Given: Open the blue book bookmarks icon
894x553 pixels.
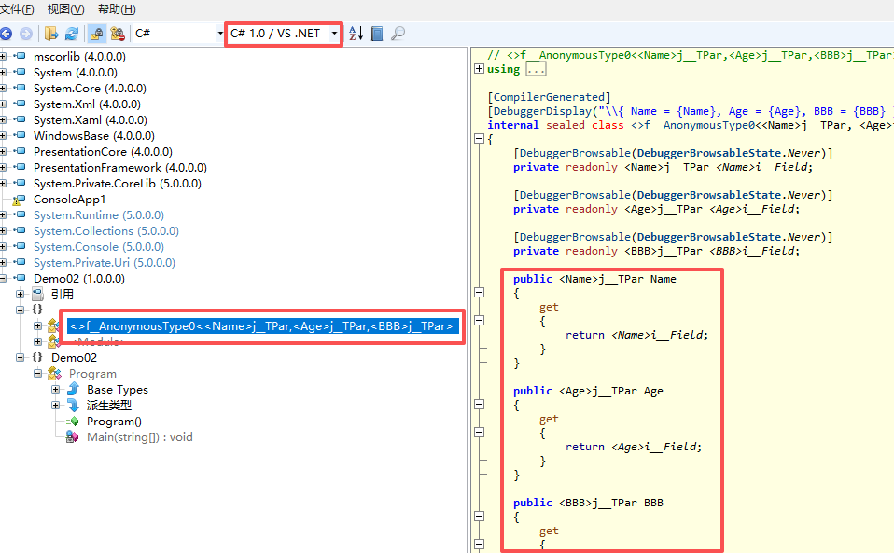Looking at the screenshot, I should pyautogui.click(x=377, y=34).
